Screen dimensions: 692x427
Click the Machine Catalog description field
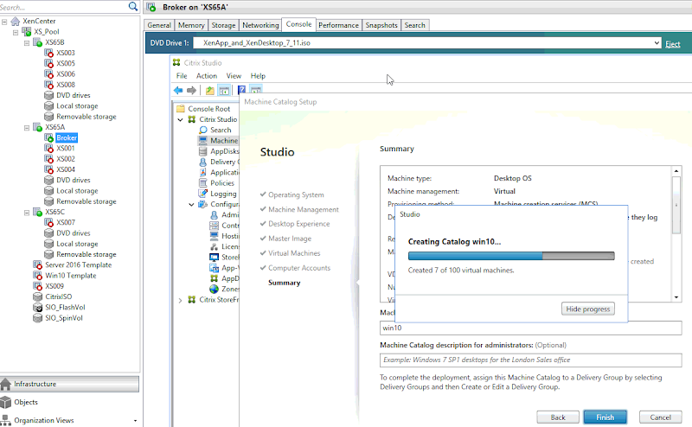[x=530, y=360]
